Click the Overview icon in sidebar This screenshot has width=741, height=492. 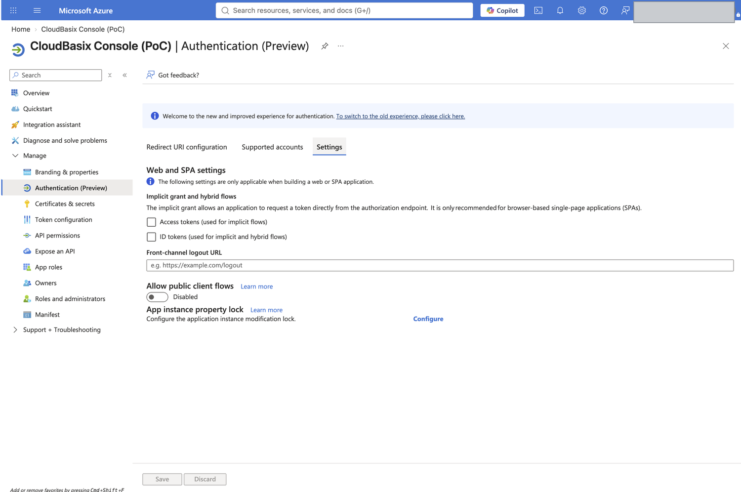(x=15, y=93)
